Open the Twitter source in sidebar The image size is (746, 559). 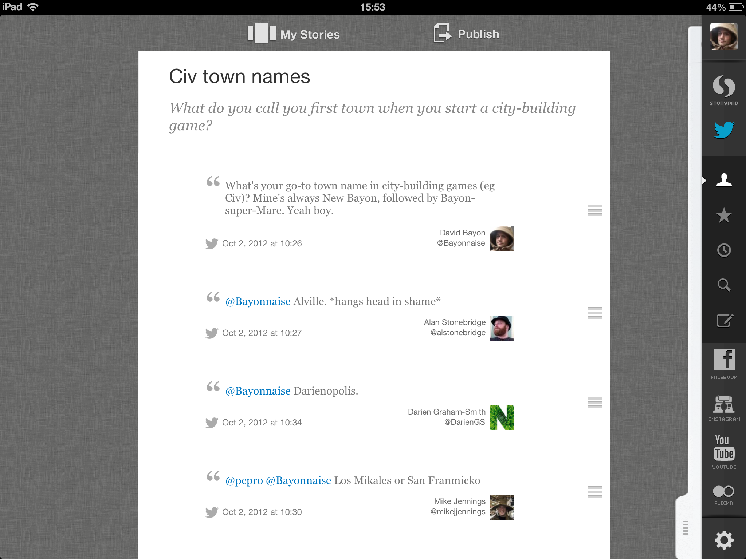click(x=723, y=130)
